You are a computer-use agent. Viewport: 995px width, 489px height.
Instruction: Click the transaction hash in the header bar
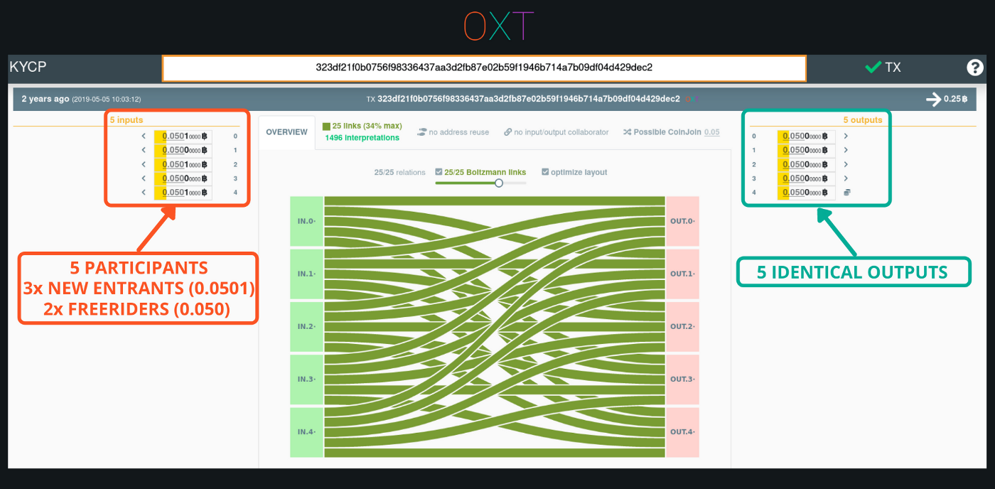coord(529,99)
